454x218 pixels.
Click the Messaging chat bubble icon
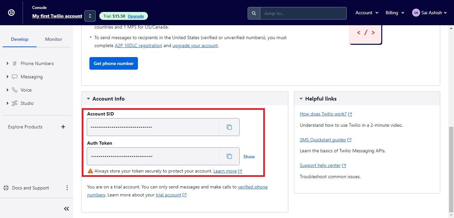15,77
